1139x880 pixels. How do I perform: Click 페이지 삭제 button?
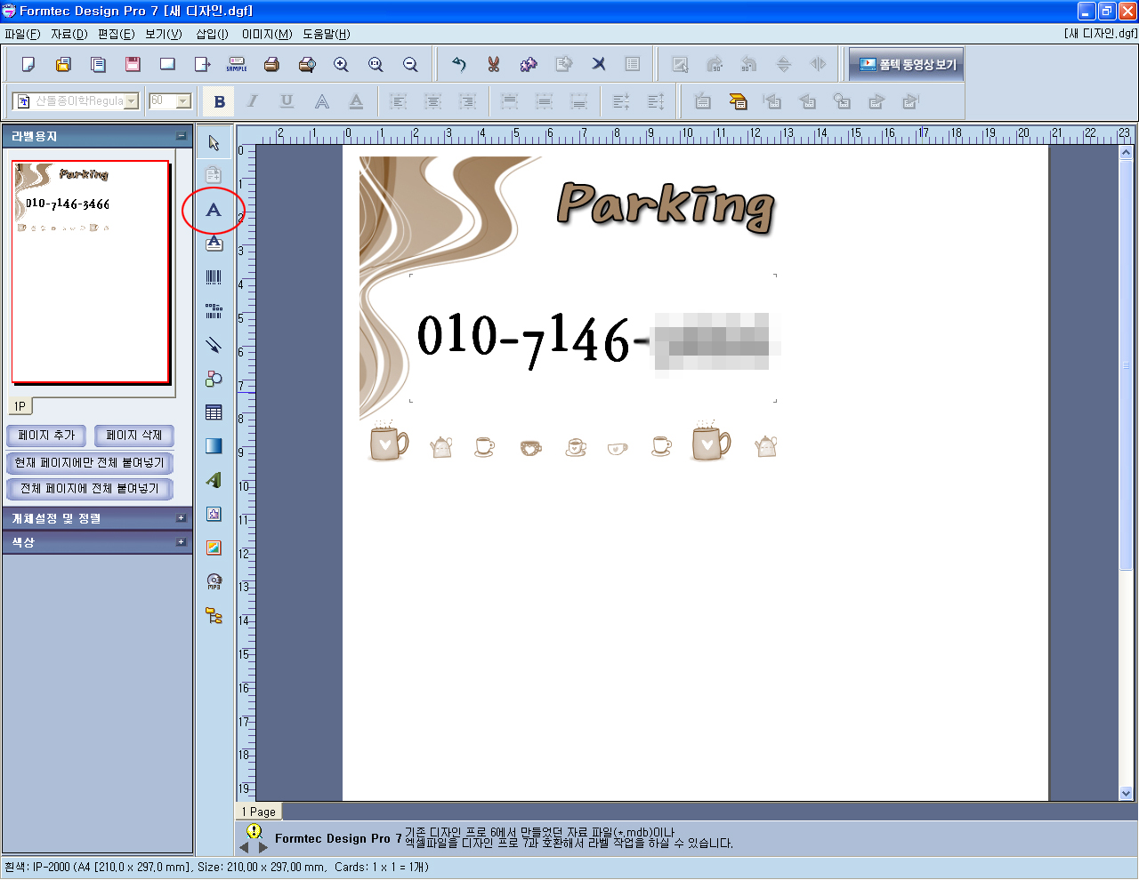click(x=133, y=436)
